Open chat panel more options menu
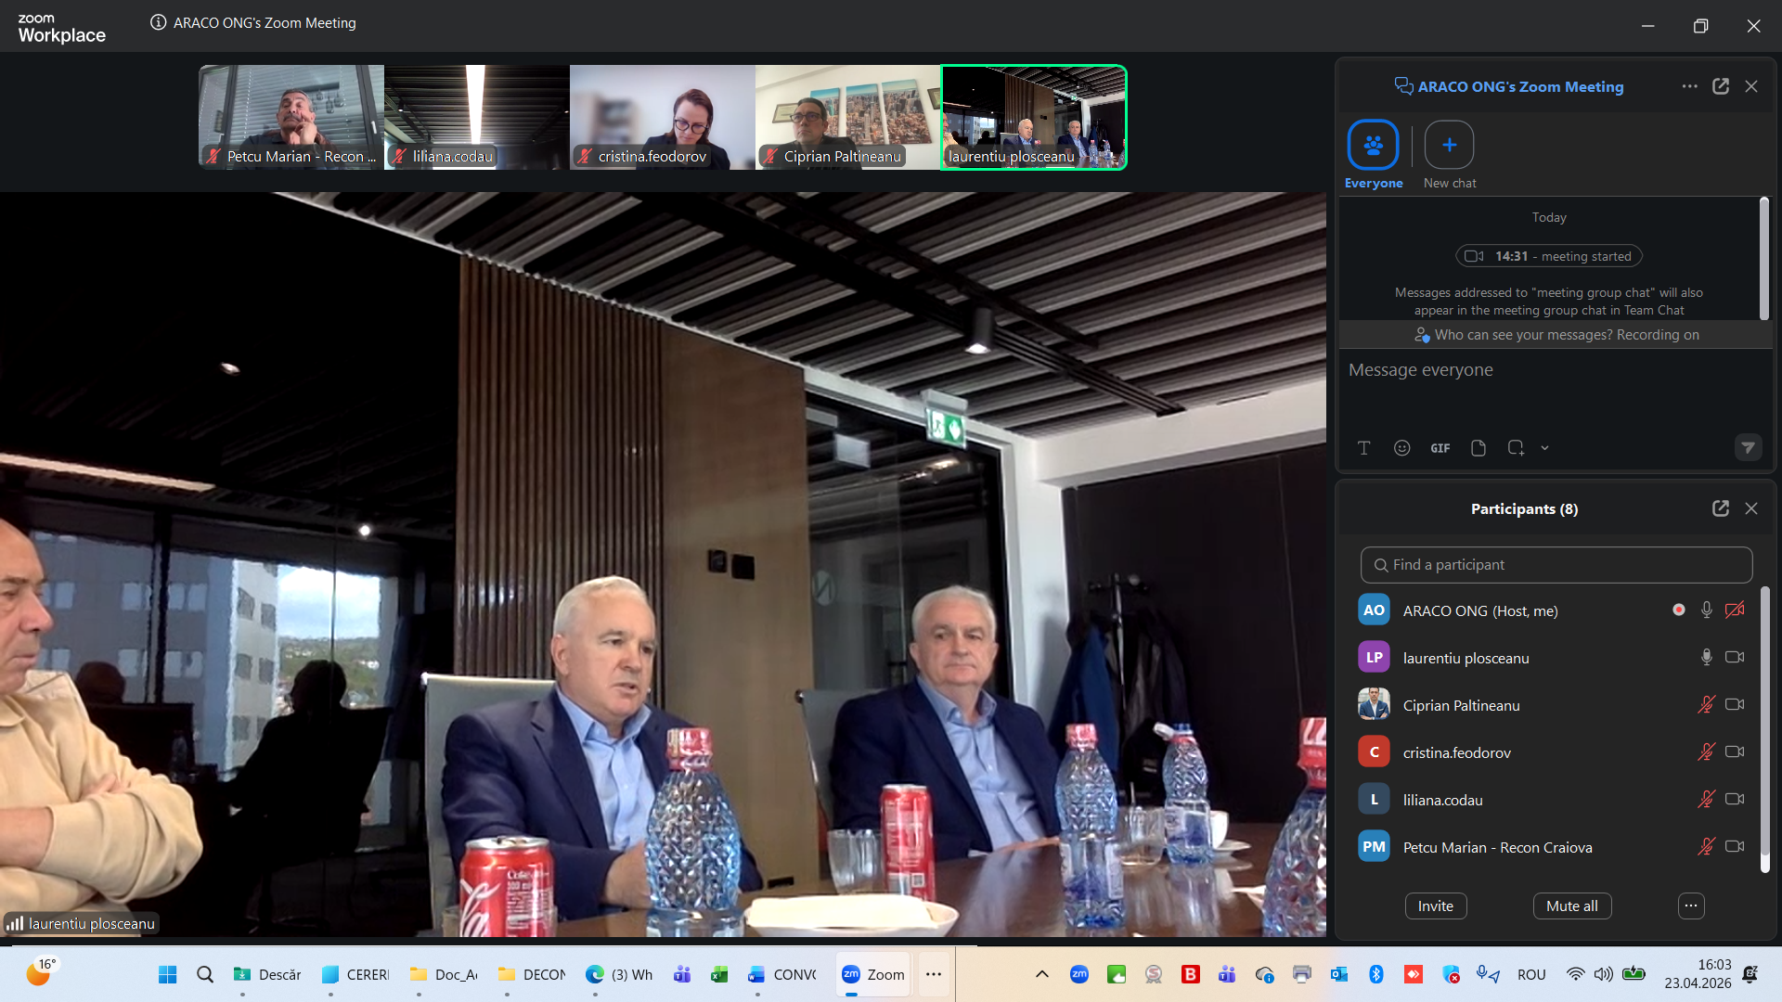This screenshot has width=1782, height=1002. 1689,86
